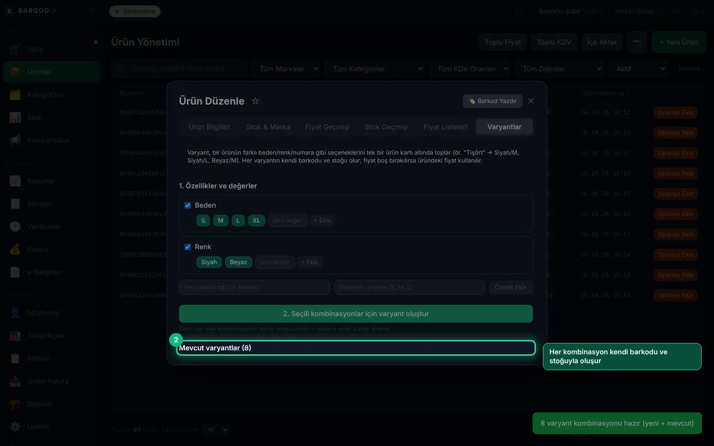Click the Alımlar clipboard icon
The image size is (714, 446).
(15, 358)
